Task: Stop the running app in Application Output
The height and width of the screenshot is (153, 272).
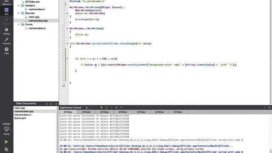Action: 107,108
